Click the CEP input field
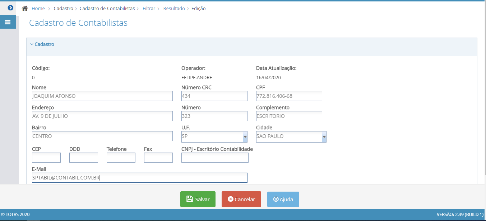 46,158
